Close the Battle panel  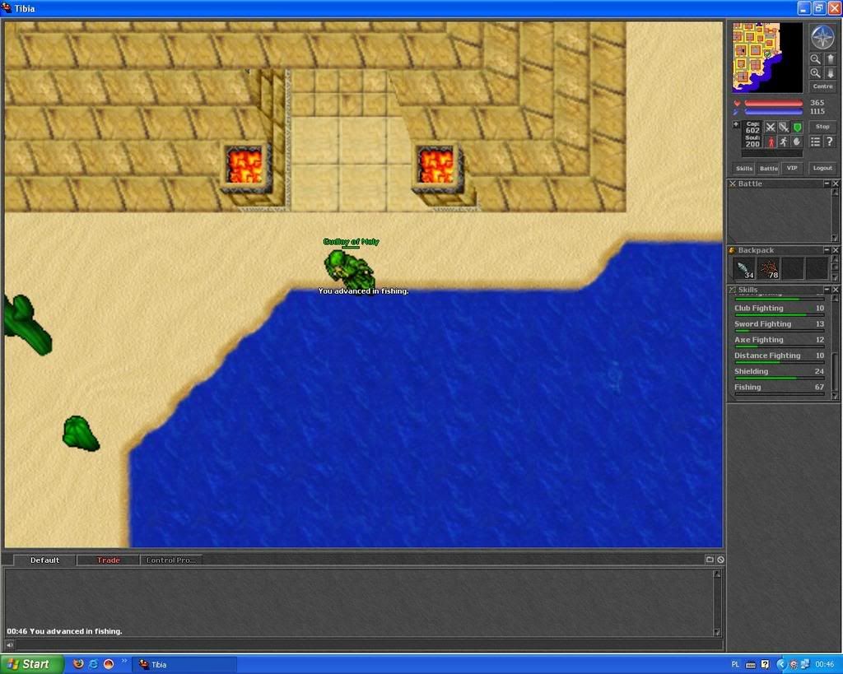point(836,184)
